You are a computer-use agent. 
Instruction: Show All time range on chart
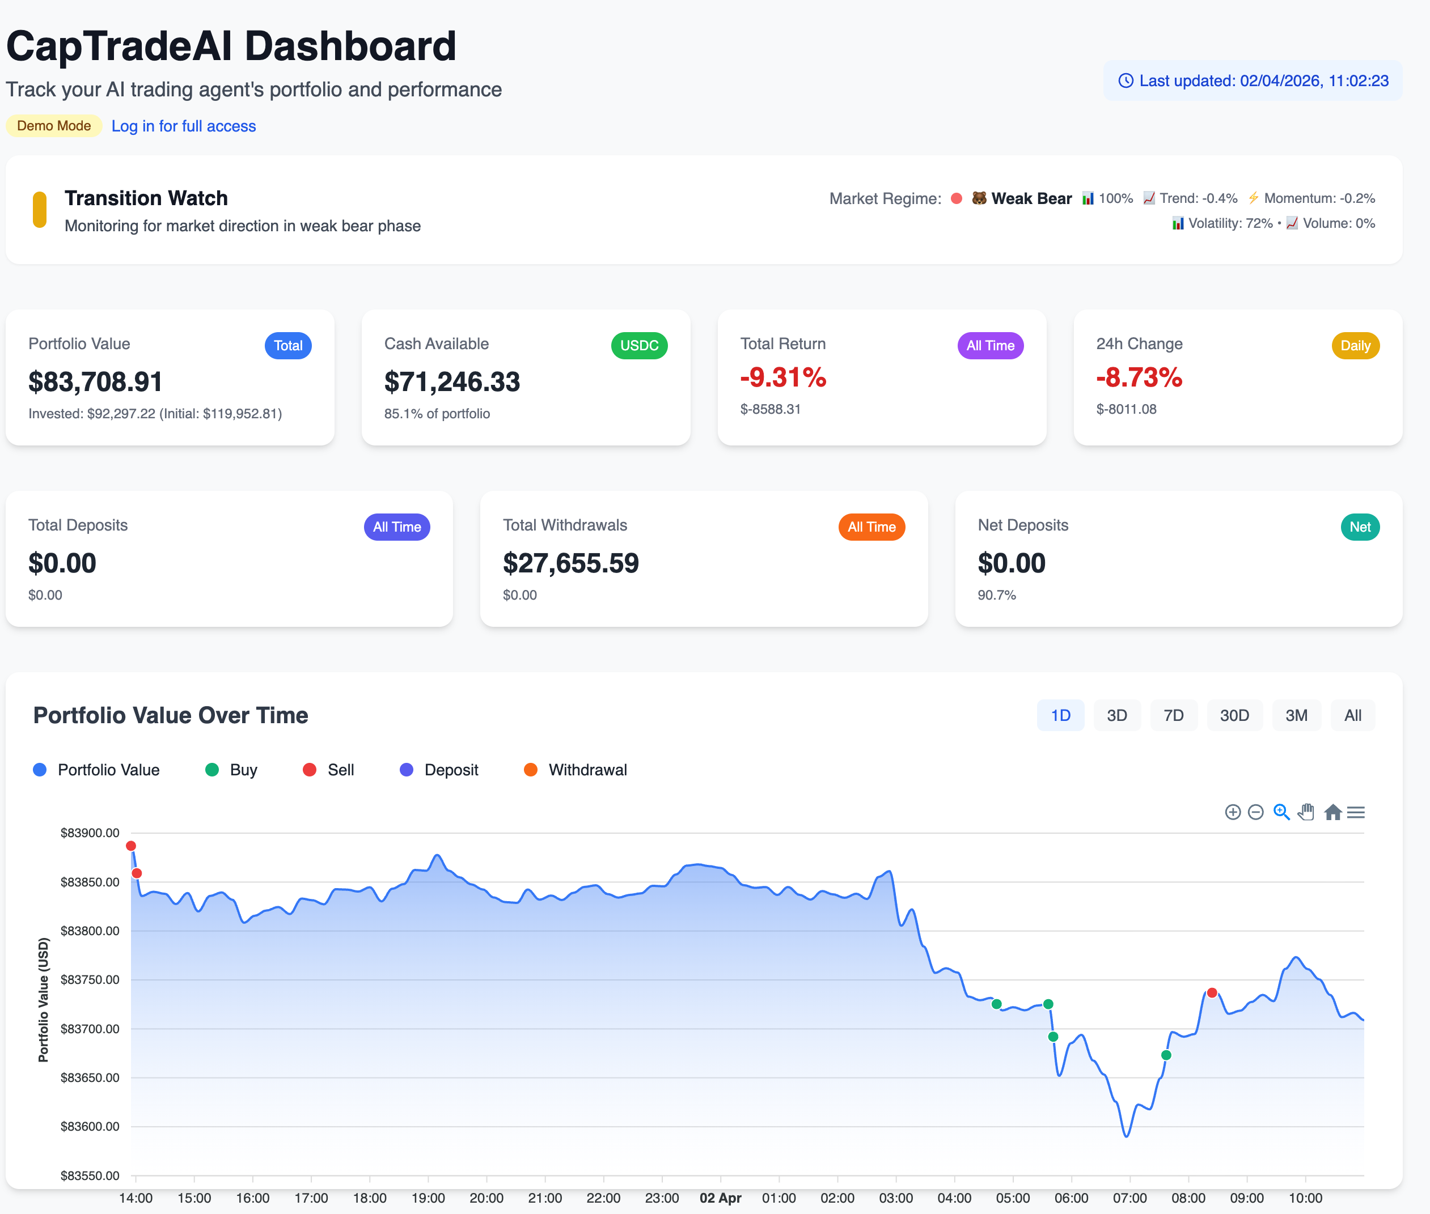click(x=1352, y=715)
